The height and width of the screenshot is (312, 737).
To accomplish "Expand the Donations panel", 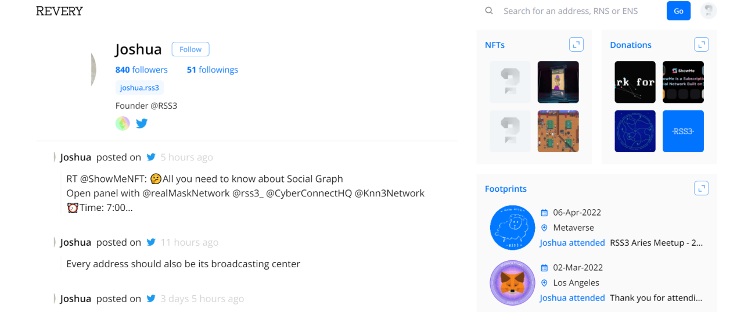I will (701, 45).
